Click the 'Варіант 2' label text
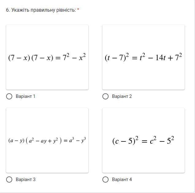195x193 pixels. (122, 96)
